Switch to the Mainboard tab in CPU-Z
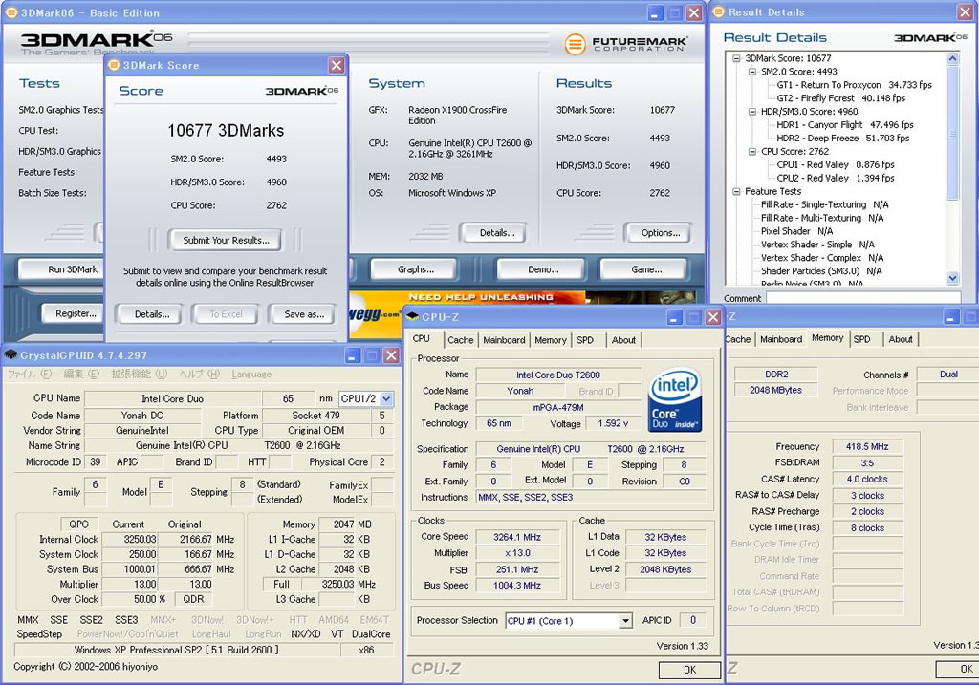The height and width of the screenshot is (685, 979). click(504, 340)
